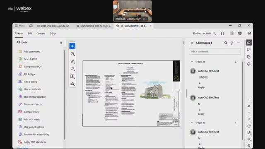
Task: Click zoom in magnifier icon
Action: (249, 139)
